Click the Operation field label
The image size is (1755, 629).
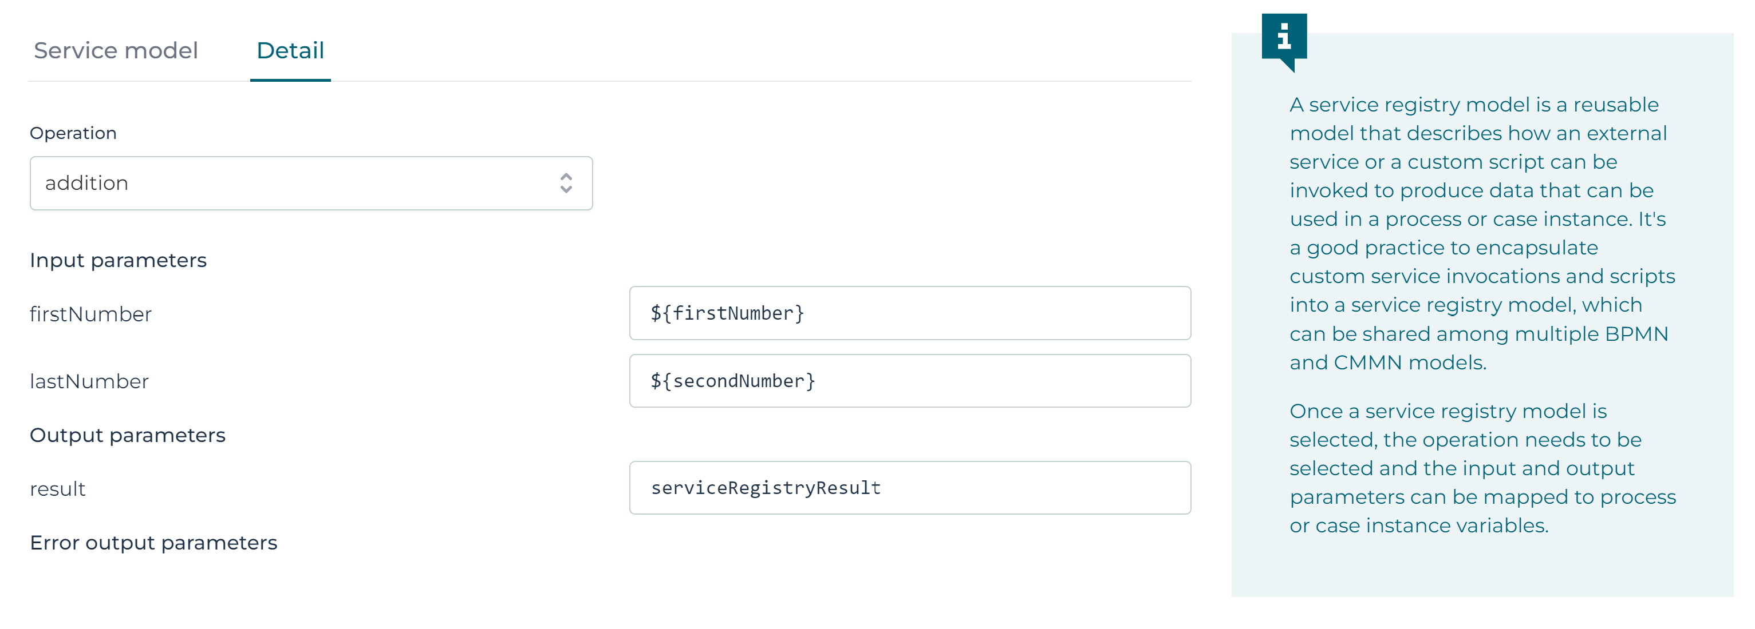pos(74,133)
